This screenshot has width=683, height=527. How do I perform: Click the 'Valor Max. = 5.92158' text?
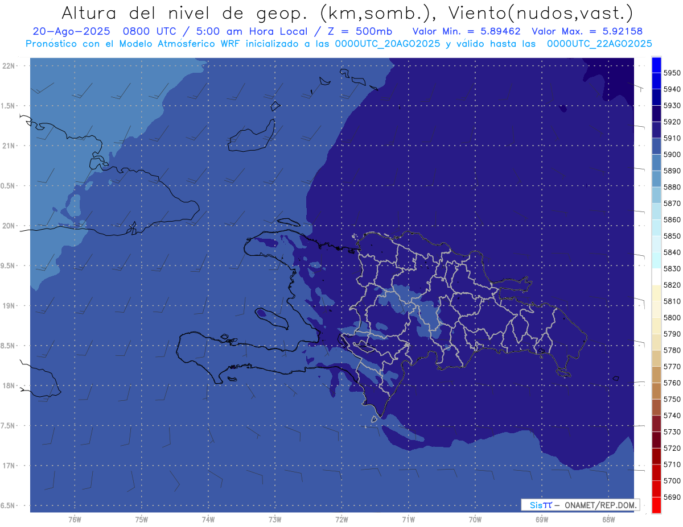click(x=587, y=31)
